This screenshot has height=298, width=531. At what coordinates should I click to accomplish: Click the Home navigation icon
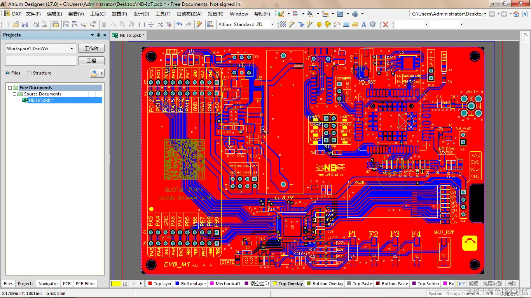(x=516, y=14)
